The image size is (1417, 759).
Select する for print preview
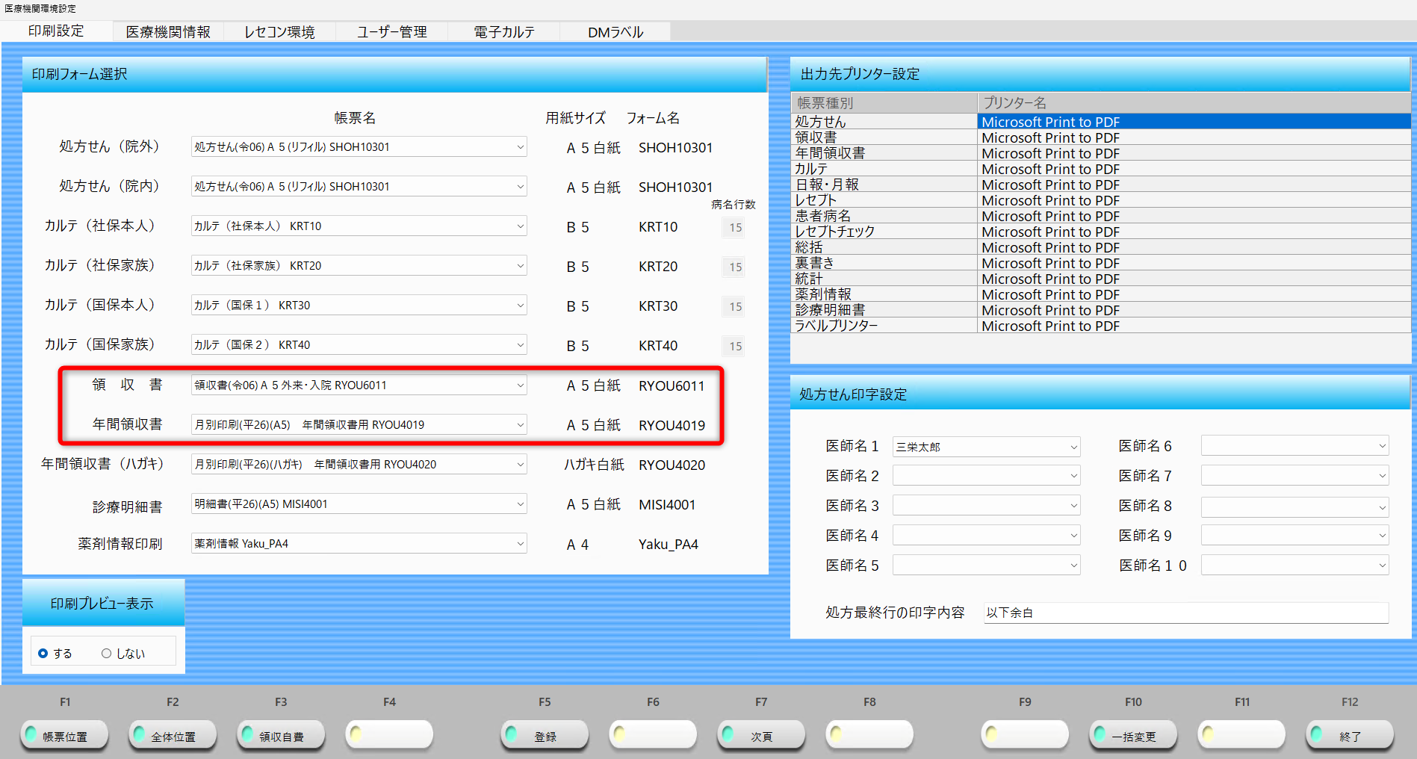(x=43, y=654)
